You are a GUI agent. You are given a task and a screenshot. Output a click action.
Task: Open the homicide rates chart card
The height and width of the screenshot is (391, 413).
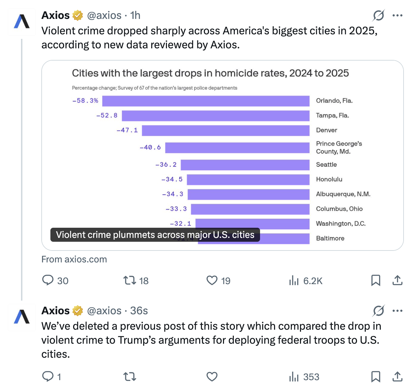tap(223, 155)
